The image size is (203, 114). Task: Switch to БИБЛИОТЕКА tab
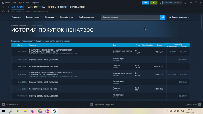[x=36, y=7]
